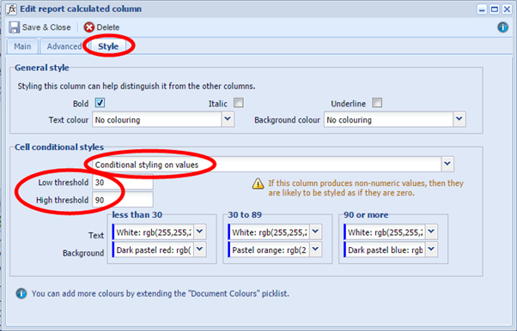
Task: Click White text value under 30 to 89
Action: click(x=269, y=232)
